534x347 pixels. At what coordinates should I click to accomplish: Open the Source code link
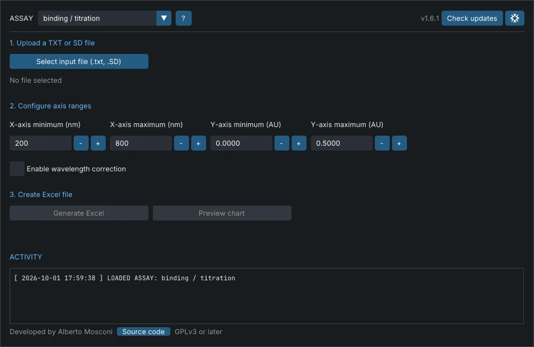143,332
